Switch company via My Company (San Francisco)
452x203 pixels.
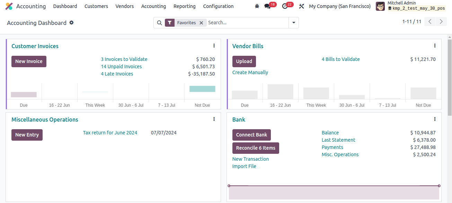click(x=340, y=6)
